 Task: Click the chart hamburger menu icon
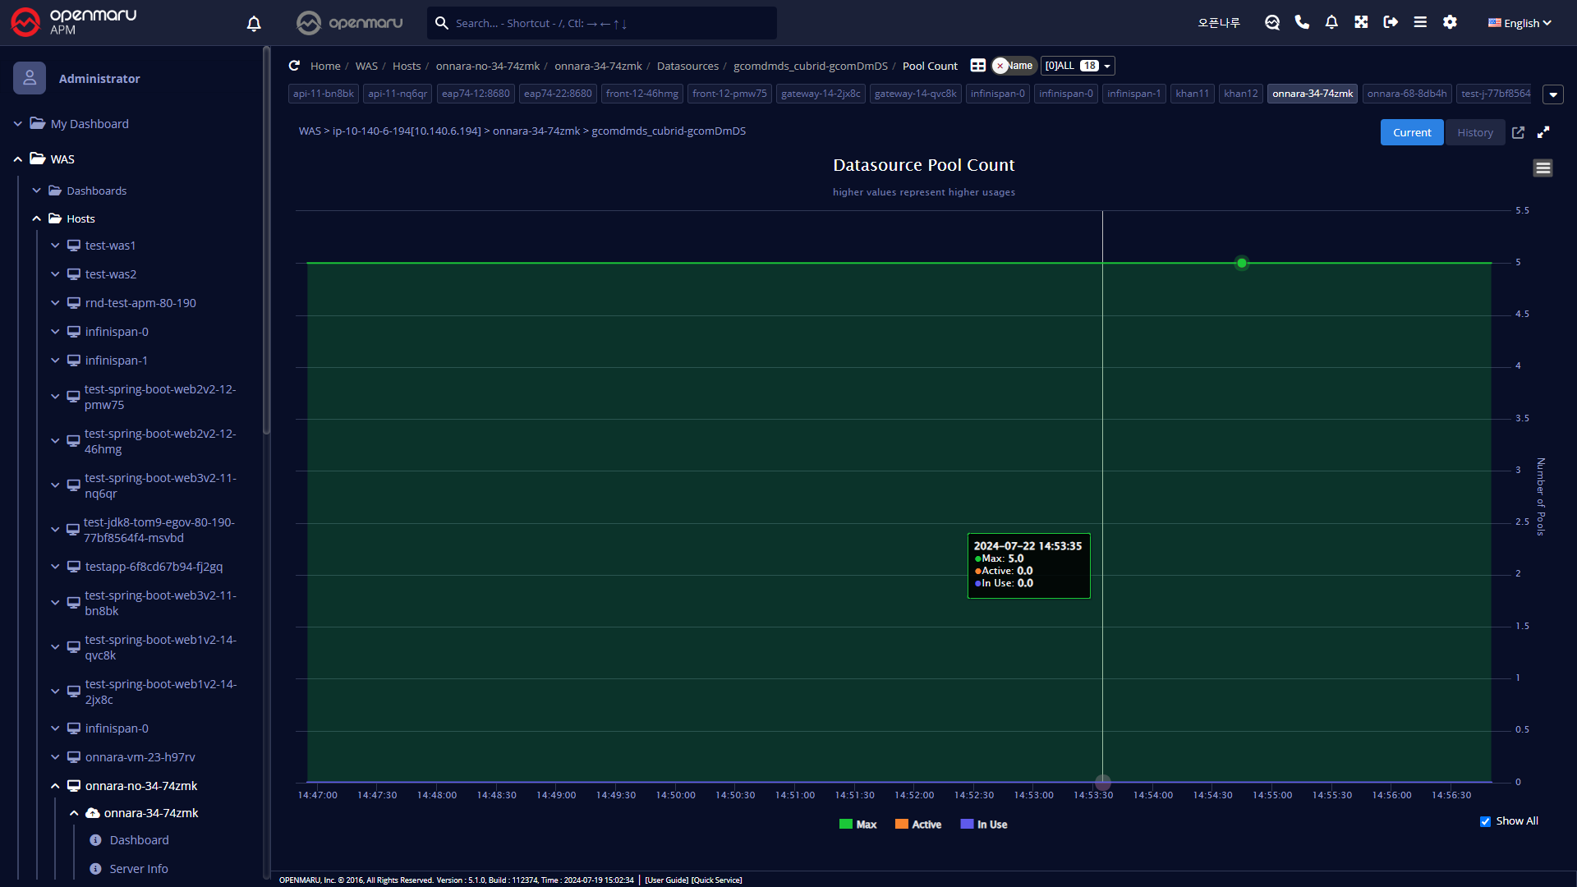coord(1543,168)
